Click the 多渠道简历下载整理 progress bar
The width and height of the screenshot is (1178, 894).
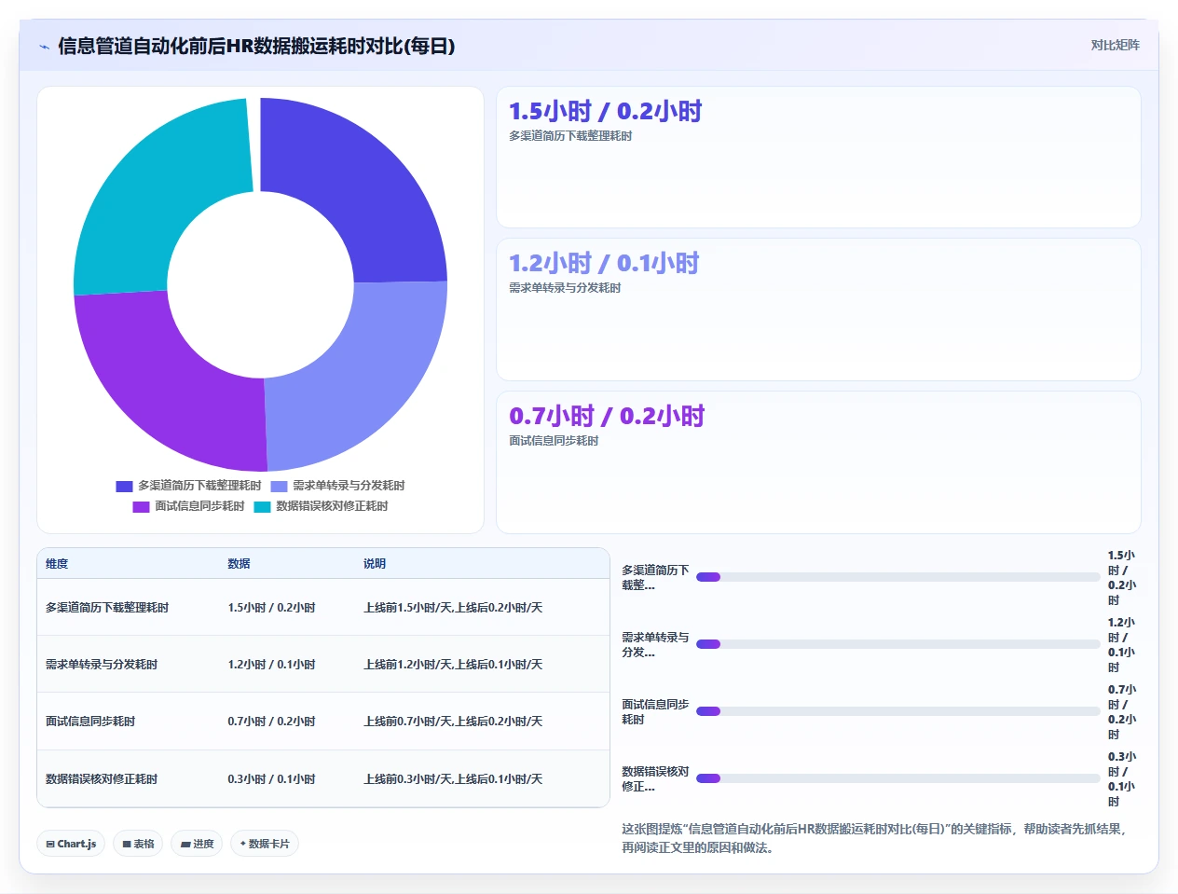tap(898, 577)
